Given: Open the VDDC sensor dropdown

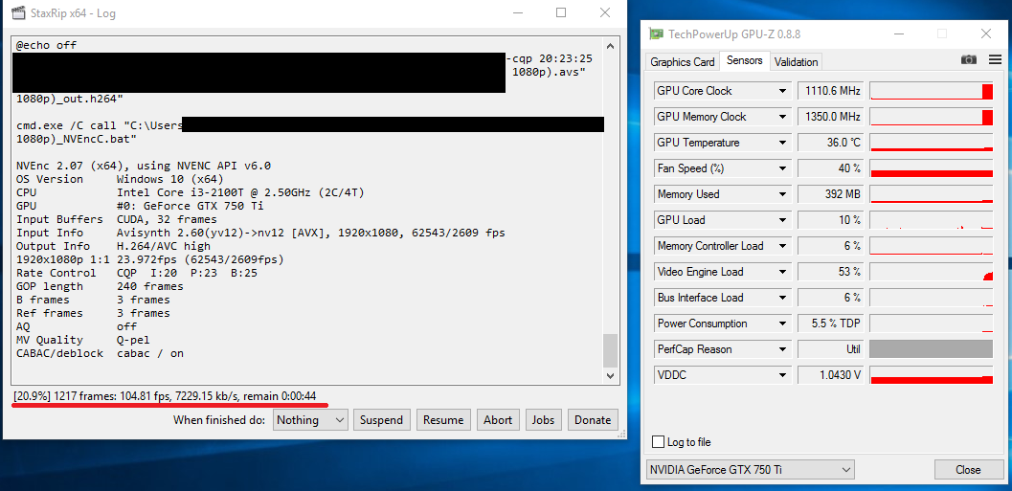Looking at the screenshot, I should point(783,375).
